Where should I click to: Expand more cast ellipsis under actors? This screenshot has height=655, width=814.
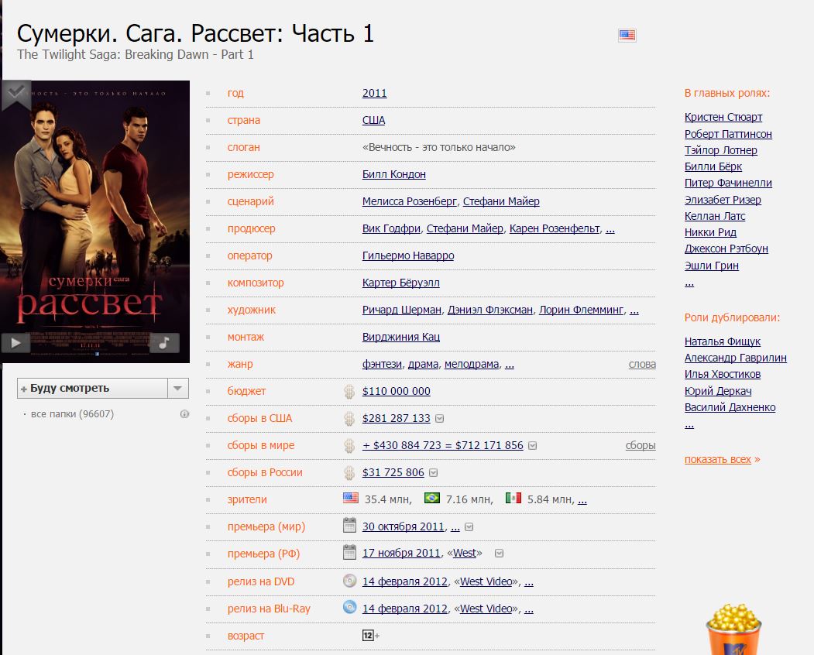pyautogui.click(x=689, y=283)
